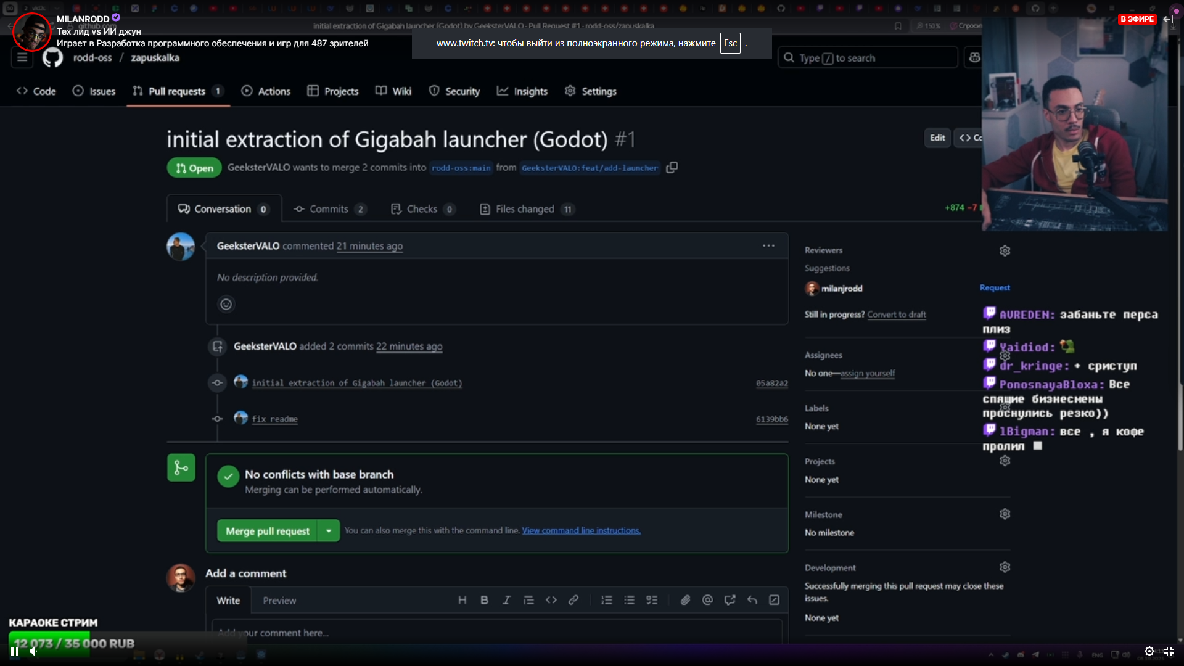Apply bold formatting in comment editor
This screenshot has height=666, width=1184.
(x=484, y=600)
